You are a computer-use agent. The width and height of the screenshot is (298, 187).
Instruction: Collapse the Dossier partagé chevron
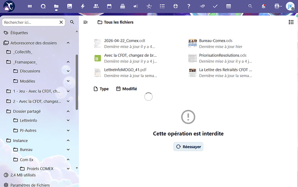coord(68,111)
